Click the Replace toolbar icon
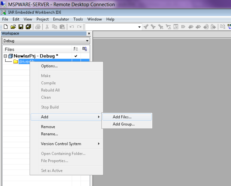This screenshot has height=186, width=231. pos(168,27)
